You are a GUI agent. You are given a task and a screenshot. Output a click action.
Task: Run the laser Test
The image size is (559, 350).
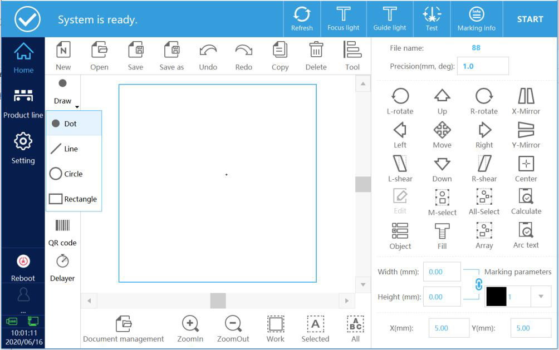pos(431,19)
